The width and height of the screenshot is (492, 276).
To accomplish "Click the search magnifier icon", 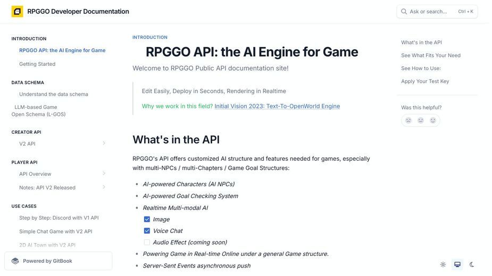I will [404, 12].
